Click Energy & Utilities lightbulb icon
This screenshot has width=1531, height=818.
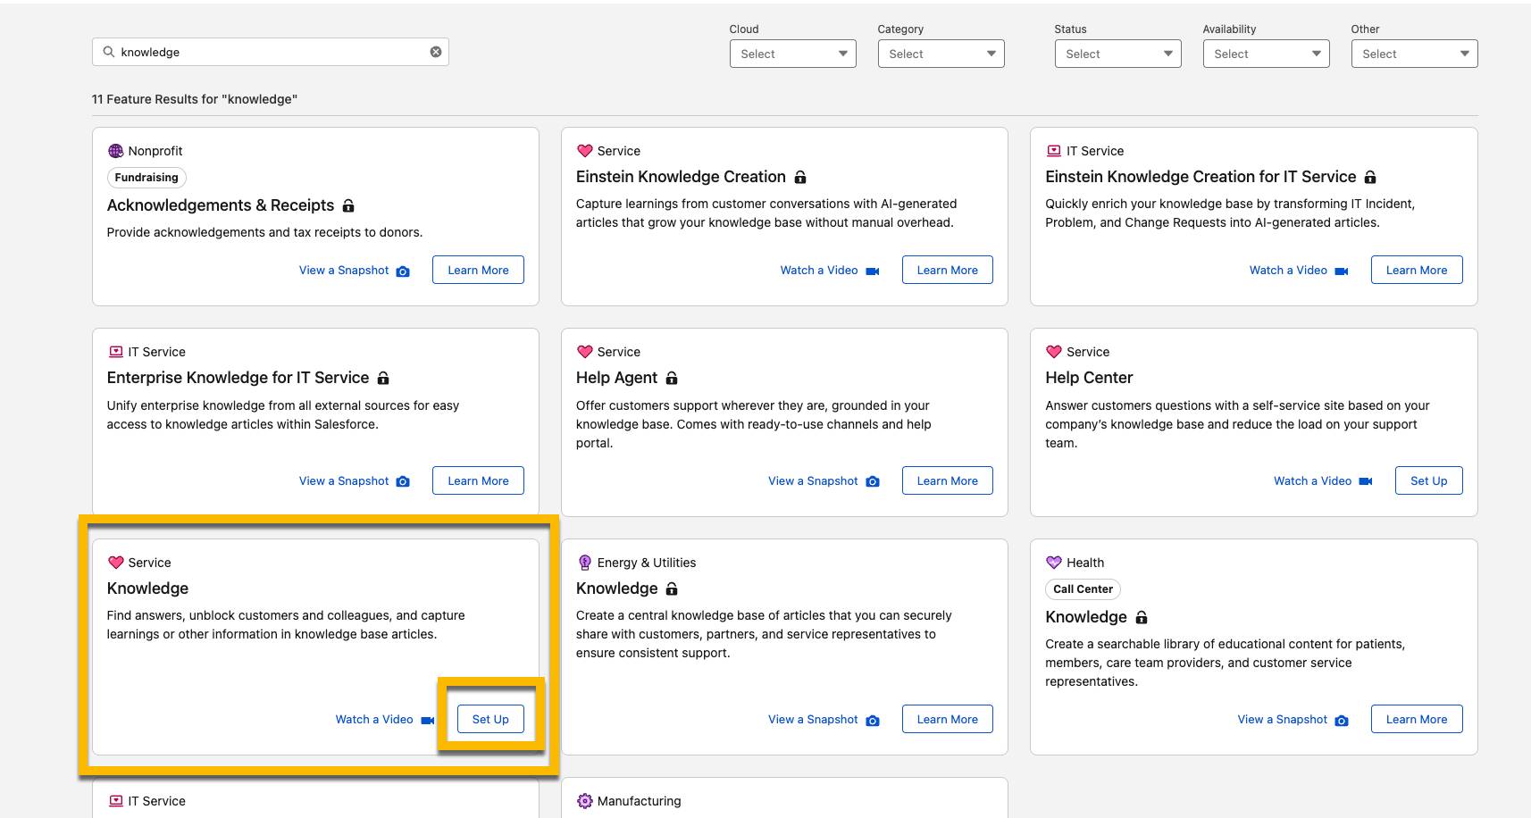click(585, 563)
